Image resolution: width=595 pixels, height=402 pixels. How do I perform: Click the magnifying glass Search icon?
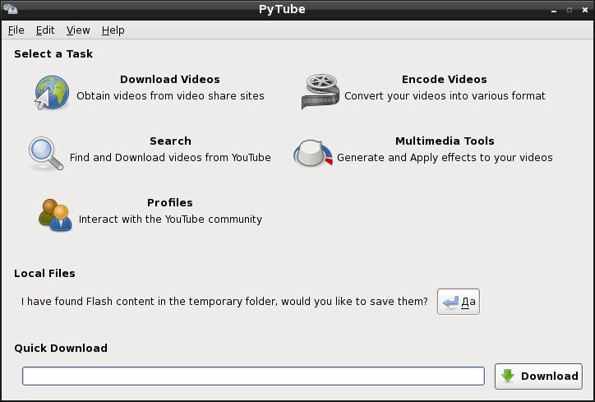click(x=45, y=154)
